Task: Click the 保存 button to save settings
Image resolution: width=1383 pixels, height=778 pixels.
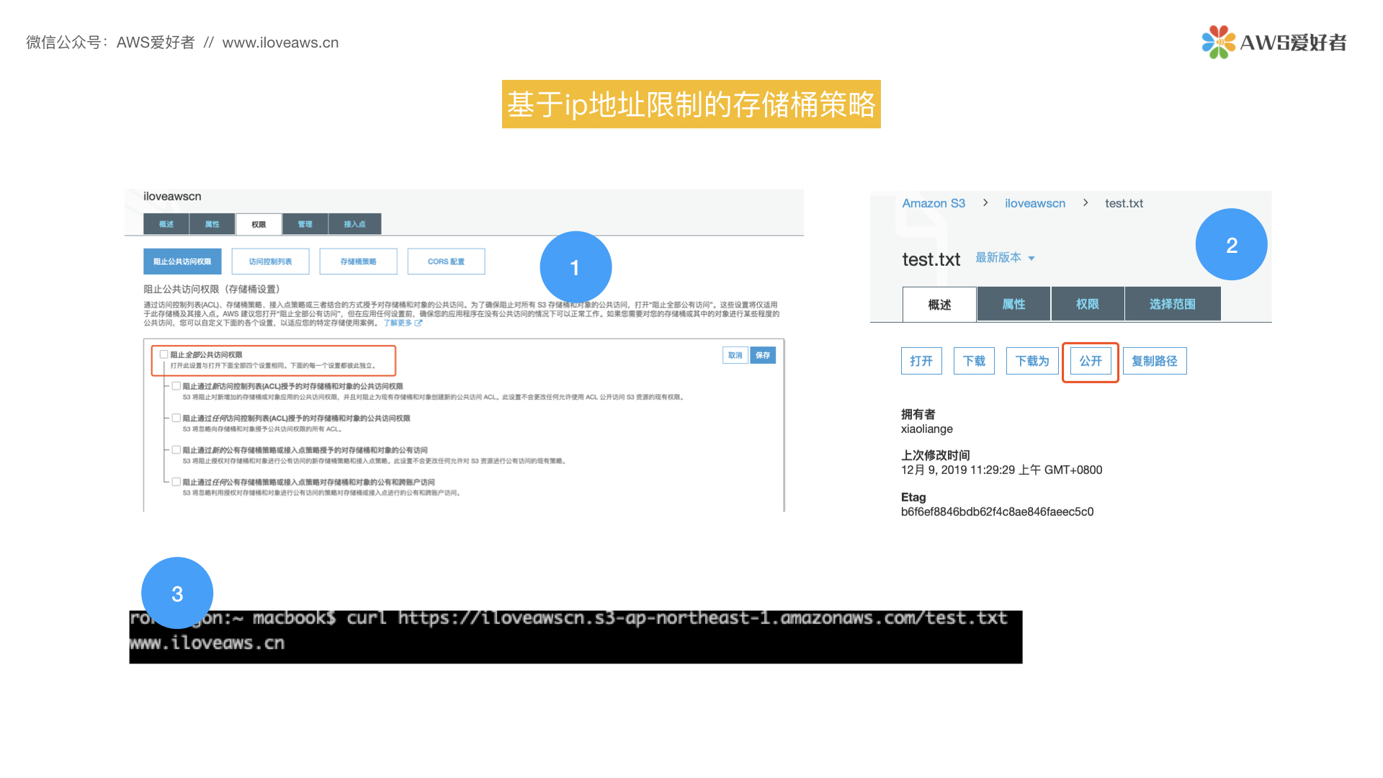Action: click(763, 354)
